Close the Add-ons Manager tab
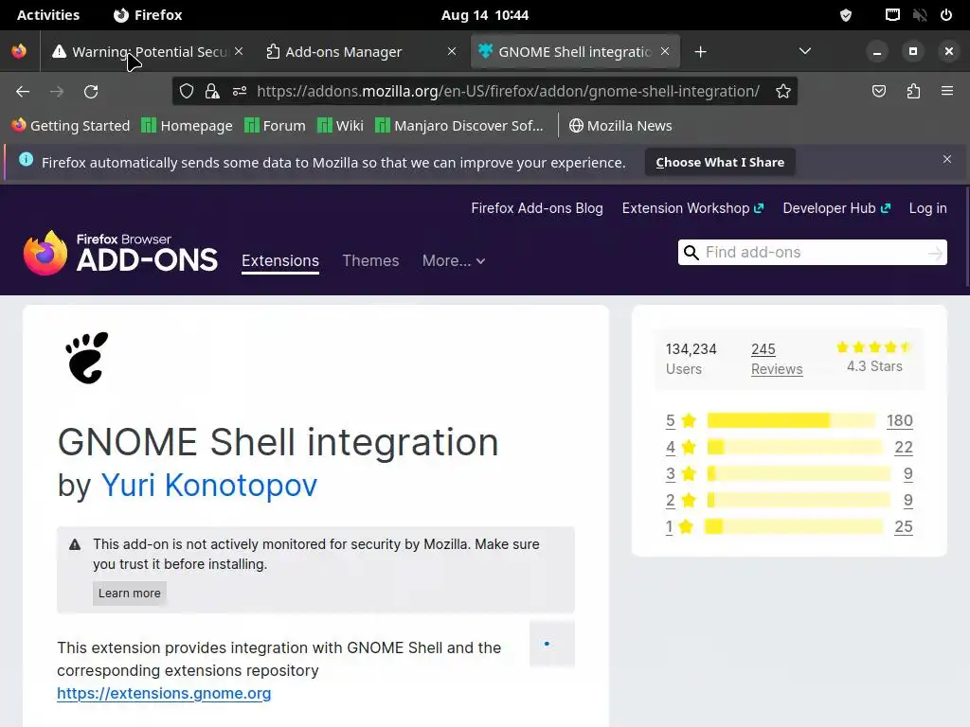970x727 pixels. click(x=452, y=51)
